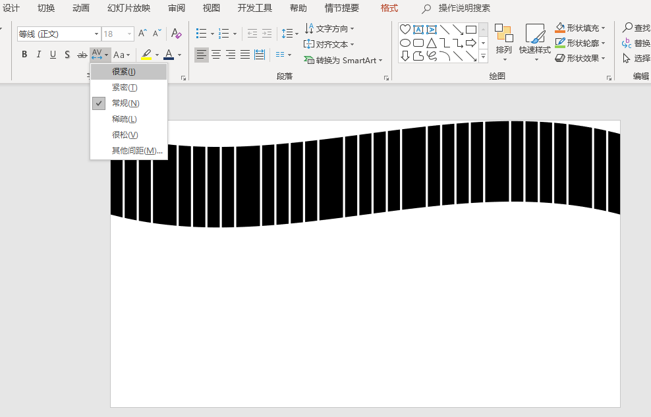This screenshot has height=417, width=651.
Task: Click the decrease font size icon
Action: pyautogui.click(x=157, y=34)
